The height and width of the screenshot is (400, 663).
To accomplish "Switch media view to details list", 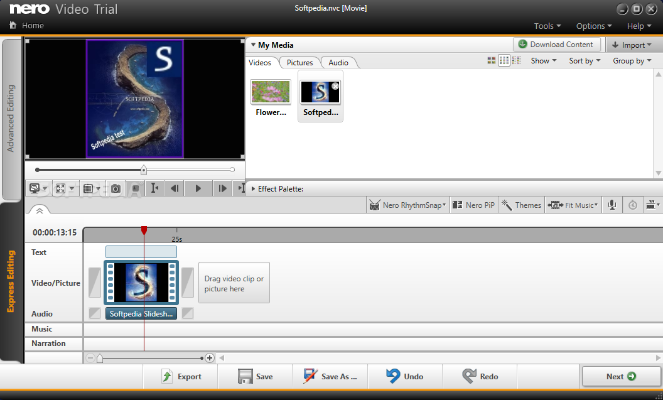I will click(x=517, y=60).
